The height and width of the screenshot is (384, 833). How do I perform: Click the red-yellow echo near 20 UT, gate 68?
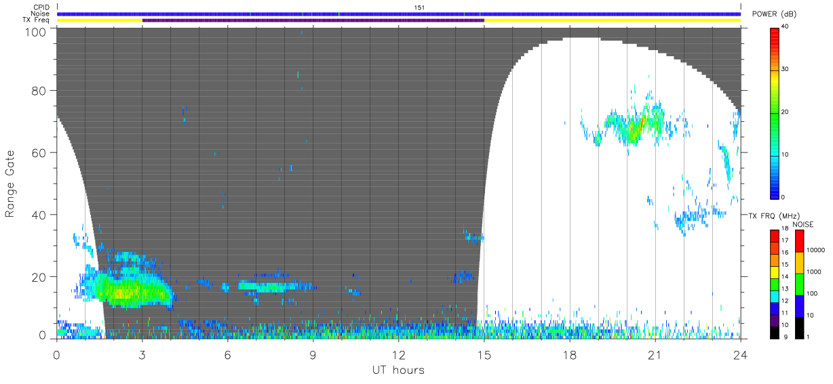coord(636,127)
